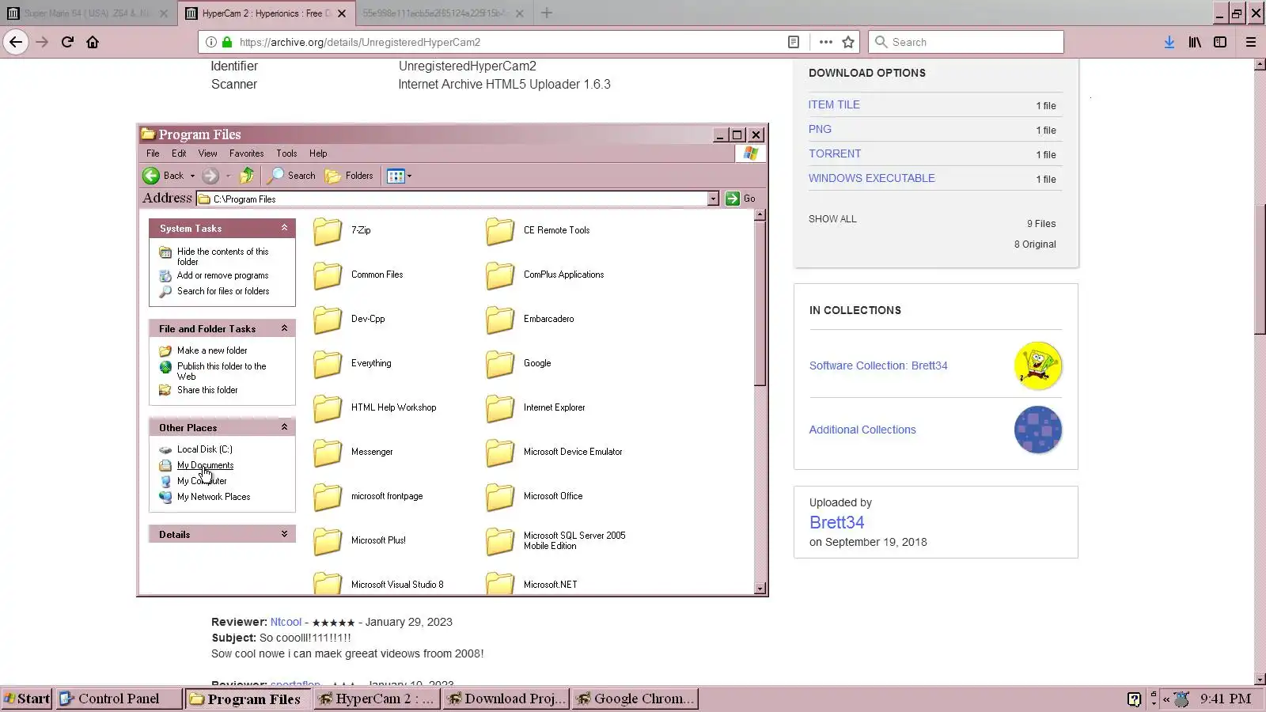The height and width of the screenshot is (712, 1266).
Task: Open the Back history dropdown arrow
Action: click(x=192, y=176)
